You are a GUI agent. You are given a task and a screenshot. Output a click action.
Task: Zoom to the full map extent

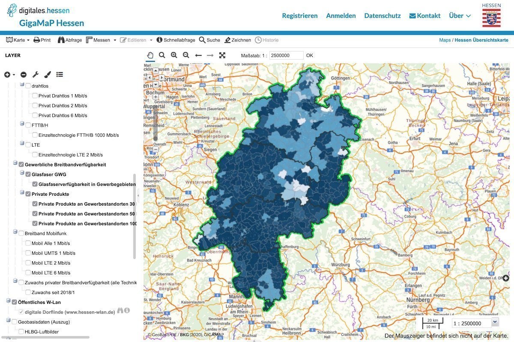click(222, 55)
